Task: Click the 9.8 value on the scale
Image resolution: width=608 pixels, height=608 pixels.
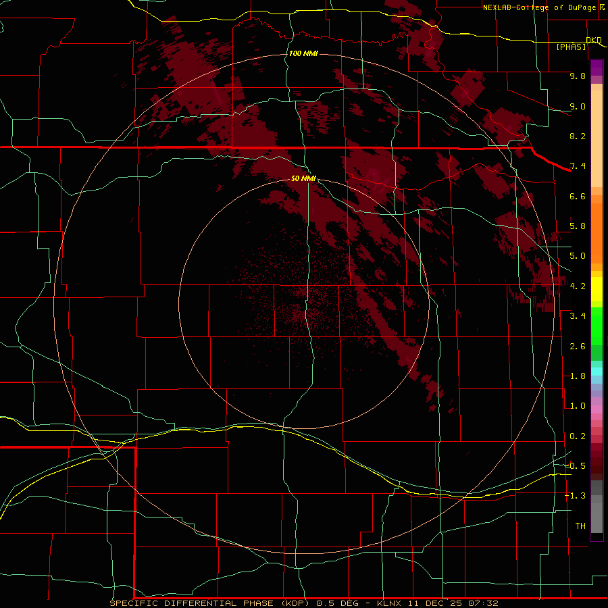Action: (x=578, y=76)
